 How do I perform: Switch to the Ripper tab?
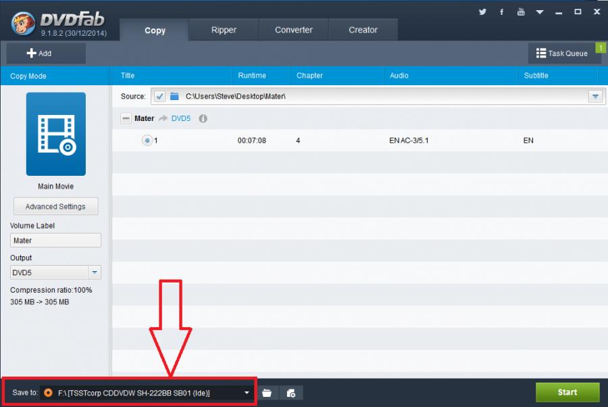click(224, 30)
